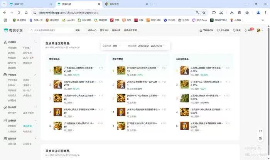Click the headset 客服 icon

click(x=234, y=31)
